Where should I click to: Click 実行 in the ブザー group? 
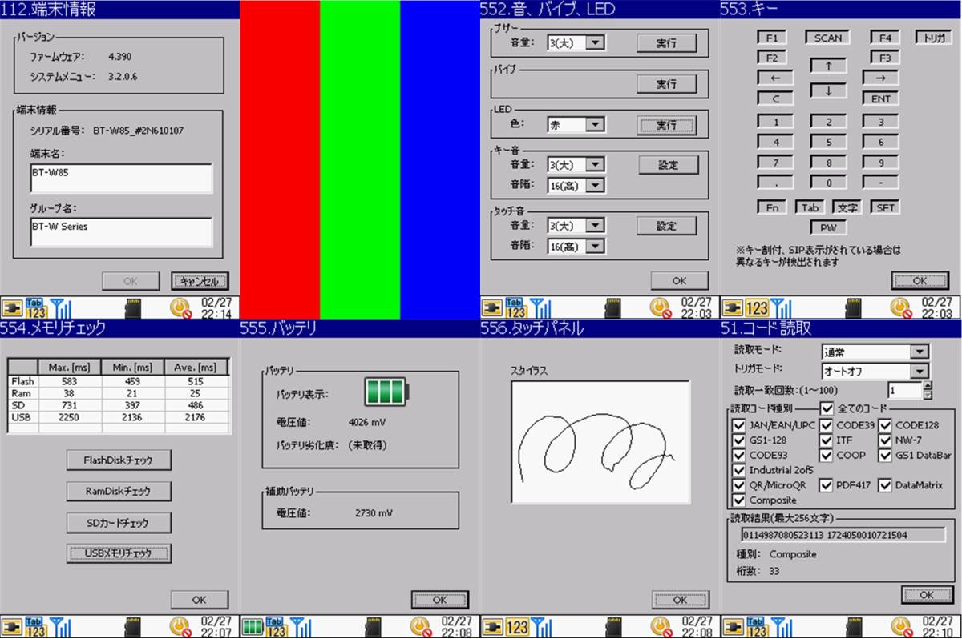click(x=667, y=42)
